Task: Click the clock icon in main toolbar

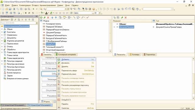Action: 137,9
